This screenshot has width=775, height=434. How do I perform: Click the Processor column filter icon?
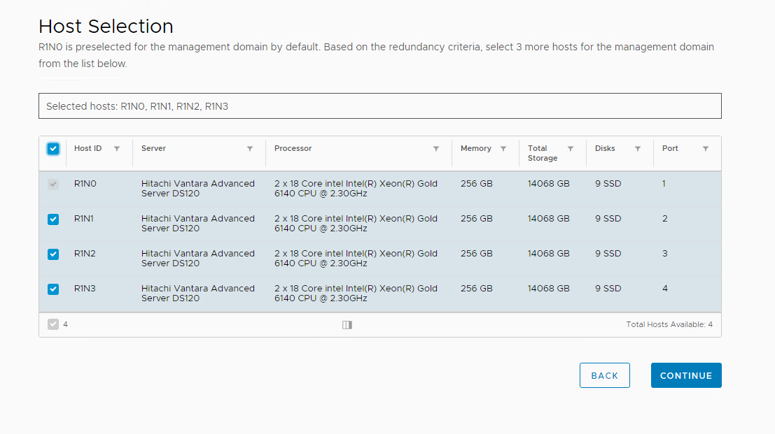436,149
